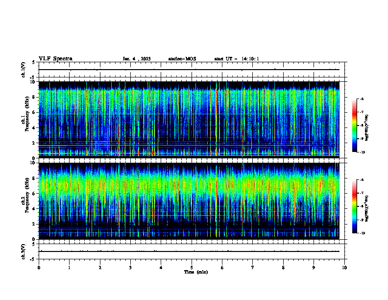Click the ch.2 frequency tick label '4'

[34, 209]
